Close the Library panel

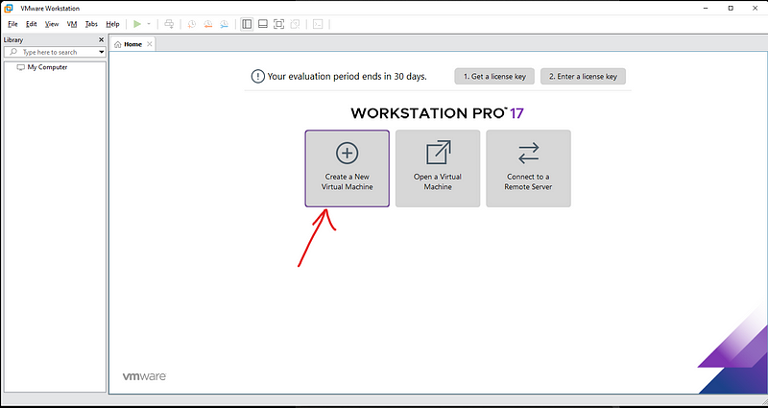pyautogui.click(x=102, y=39)
